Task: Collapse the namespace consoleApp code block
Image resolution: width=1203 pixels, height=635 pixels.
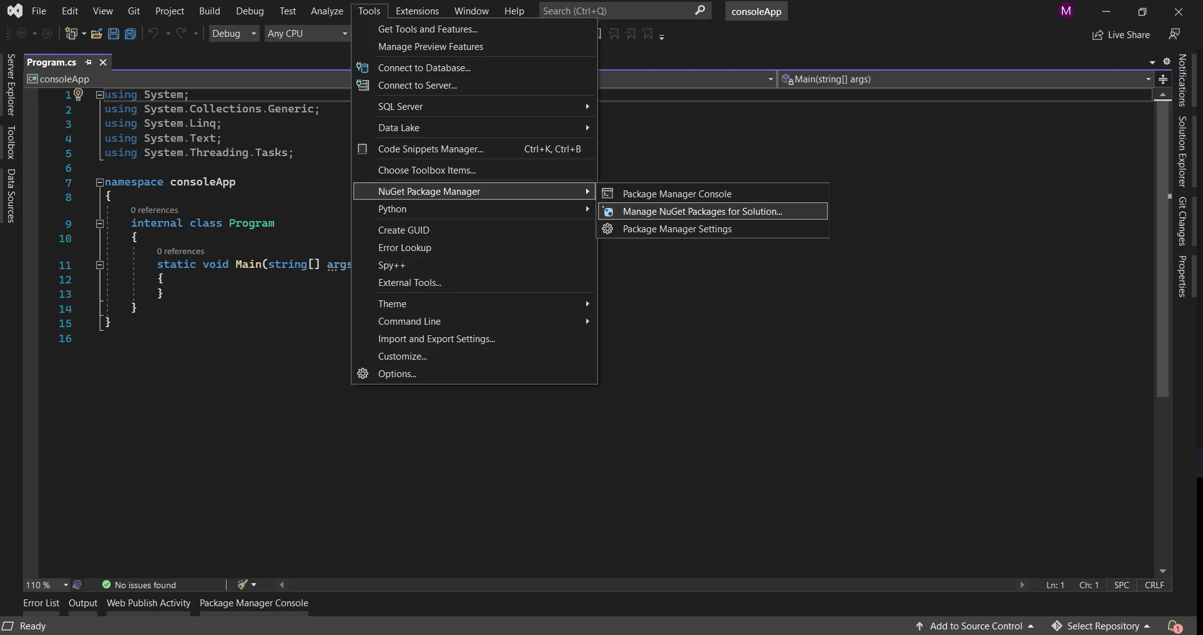Action: pyautogui.click(x=99, y=182)
